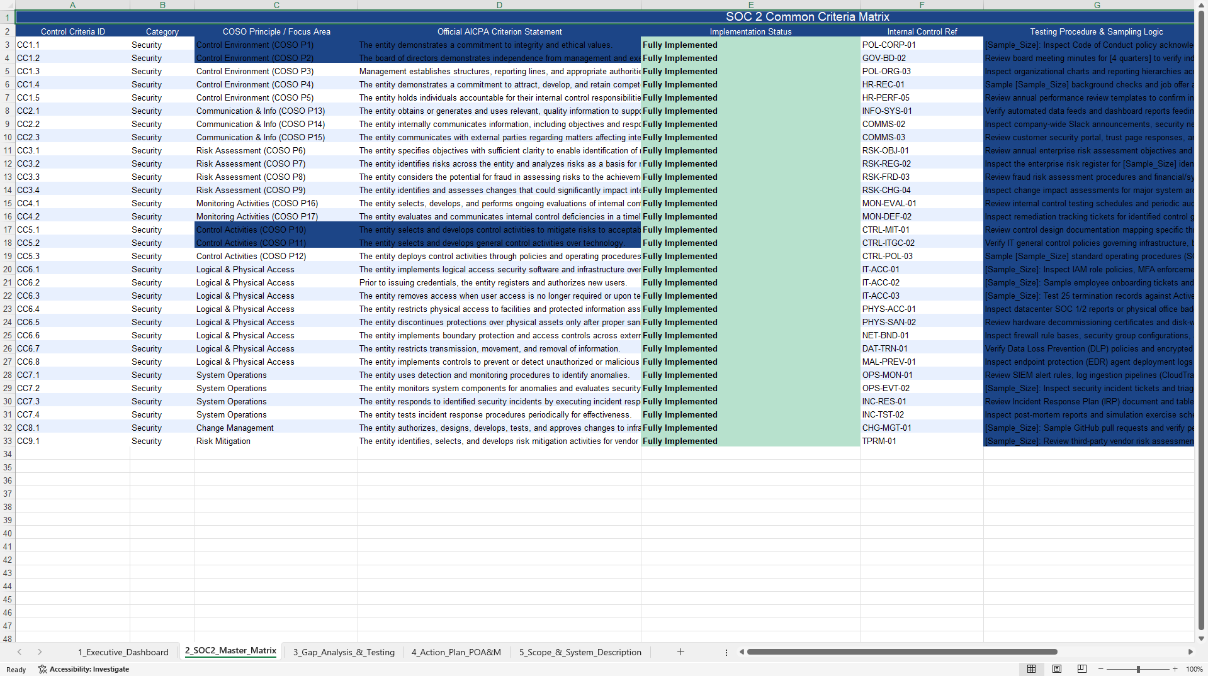
Task: Click the vertical scrollbar down arrow
Action: 1202,638
